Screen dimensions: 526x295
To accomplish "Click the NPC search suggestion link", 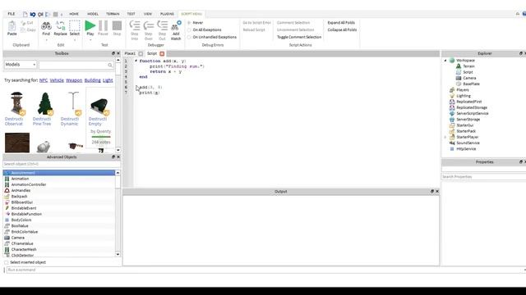I will coord(44,80).
